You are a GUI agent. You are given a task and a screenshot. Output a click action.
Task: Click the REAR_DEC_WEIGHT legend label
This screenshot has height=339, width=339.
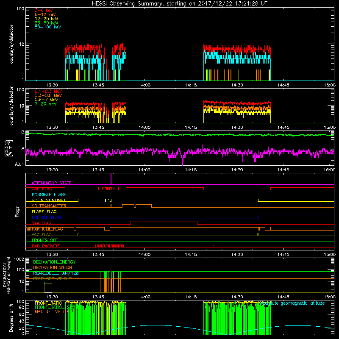(x=52, y=279)
